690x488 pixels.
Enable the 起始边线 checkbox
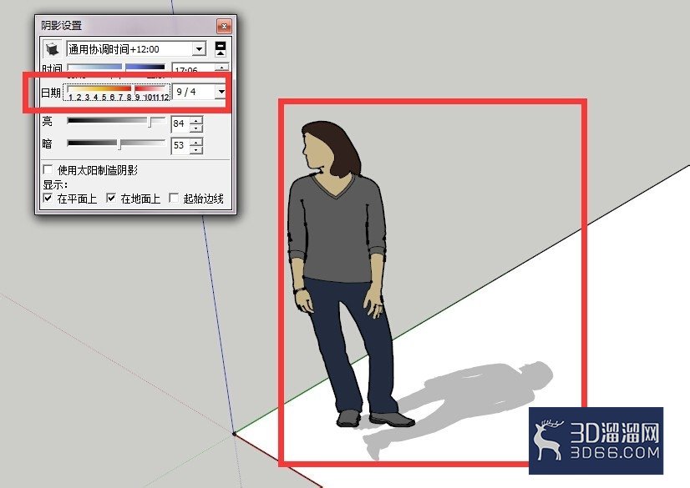pyautogui.click(x=175, y=198)
